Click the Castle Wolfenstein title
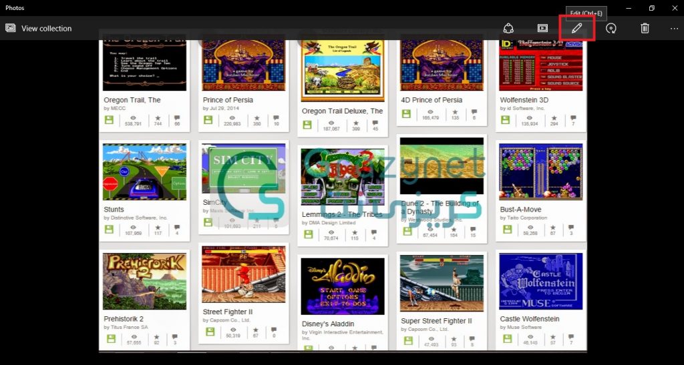The image size is (684, 365). pyautogui.click(x=530, y=319)
